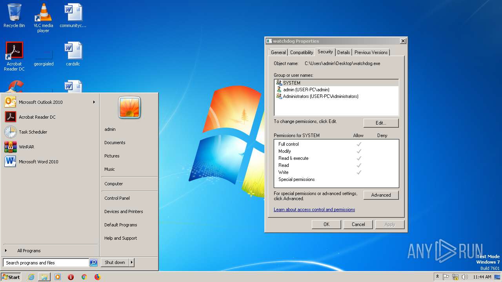
Task: Open the volume speaker tray icon
Action: coord(465,277)
